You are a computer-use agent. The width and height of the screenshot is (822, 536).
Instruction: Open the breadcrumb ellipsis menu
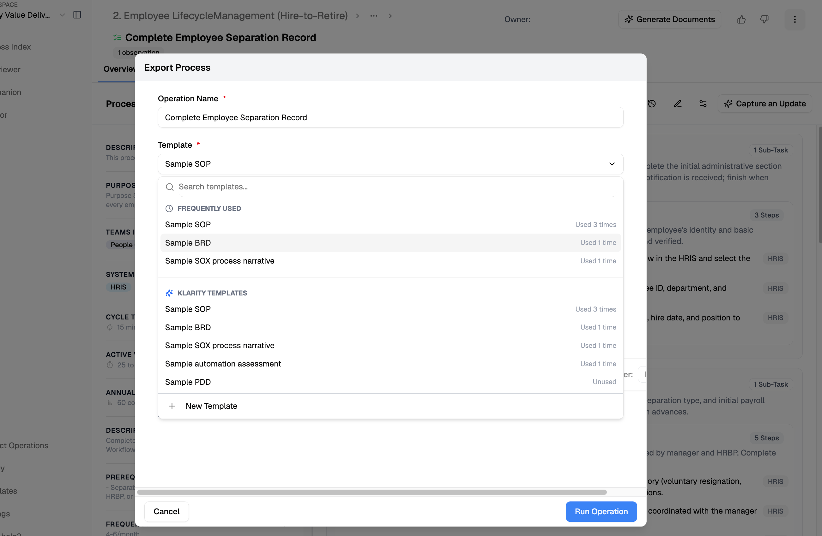374,16
